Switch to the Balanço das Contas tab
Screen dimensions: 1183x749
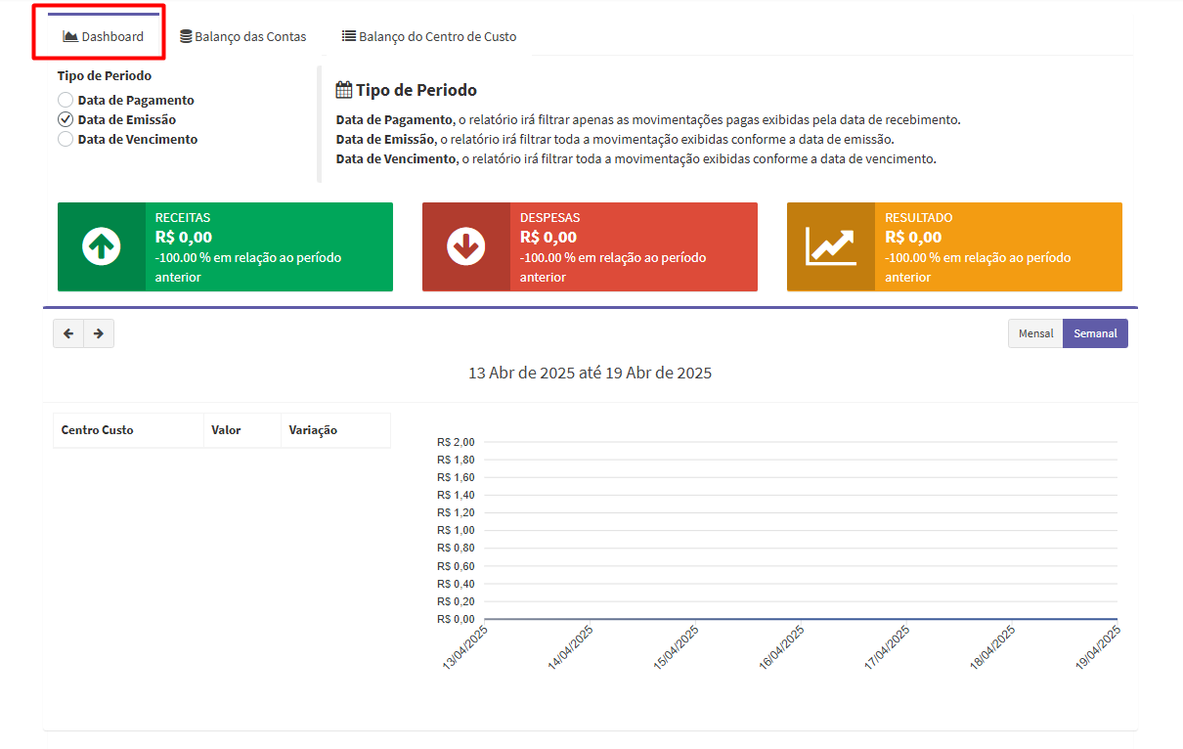[x=249, y=36]
